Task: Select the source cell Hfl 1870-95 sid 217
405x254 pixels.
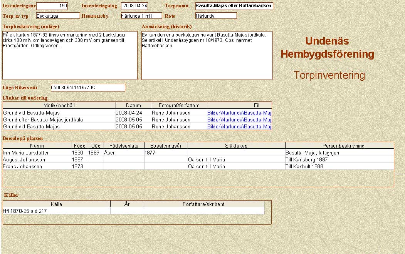Action: pyautogui.click(x=56, y=211)
